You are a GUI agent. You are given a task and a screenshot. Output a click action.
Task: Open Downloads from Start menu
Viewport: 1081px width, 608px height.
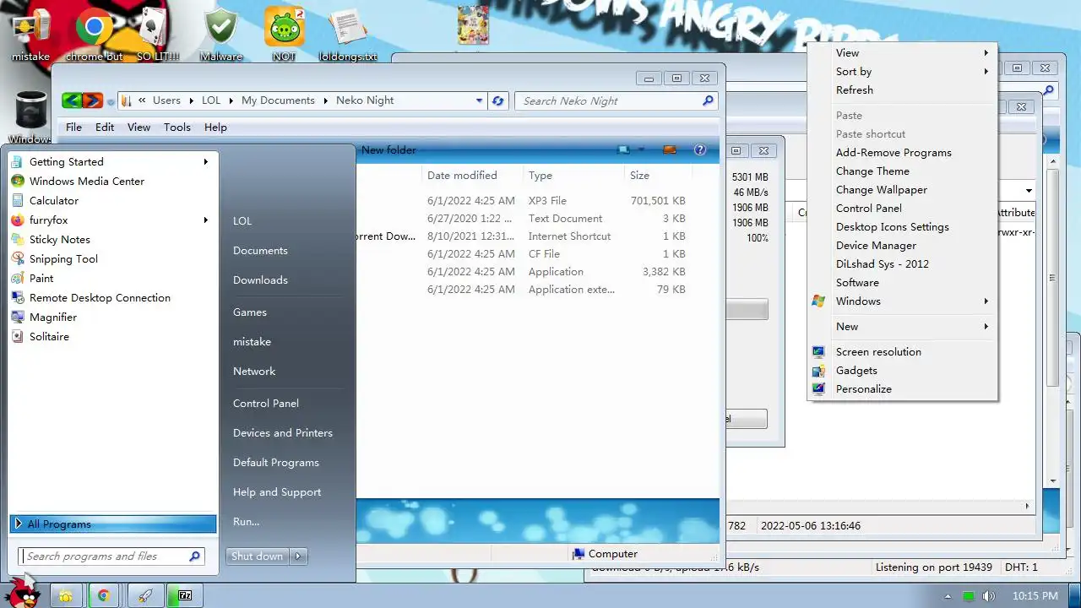coord(260,280)
